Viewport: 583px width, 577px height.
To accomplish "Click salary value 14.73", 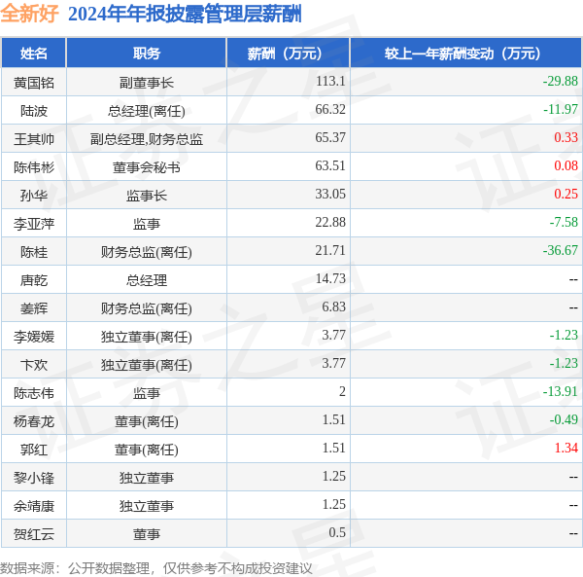I will [x=330, y=279].
